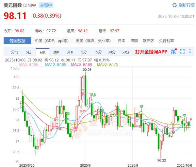Click the 2025/9 date axis label

tap(133, 165)
